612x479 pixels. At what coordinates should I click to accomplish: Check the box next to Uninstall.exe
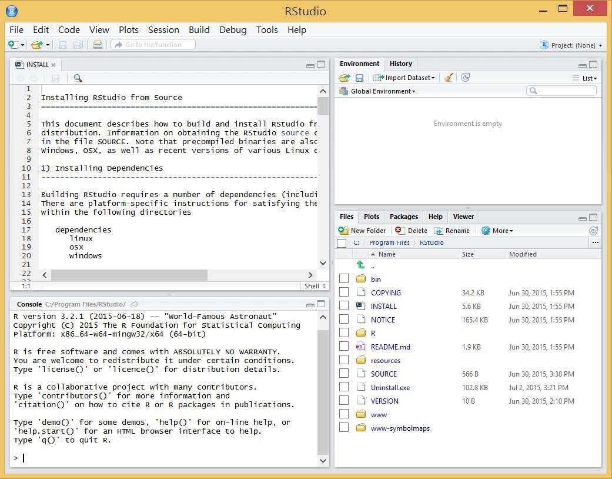pos(344,387)
